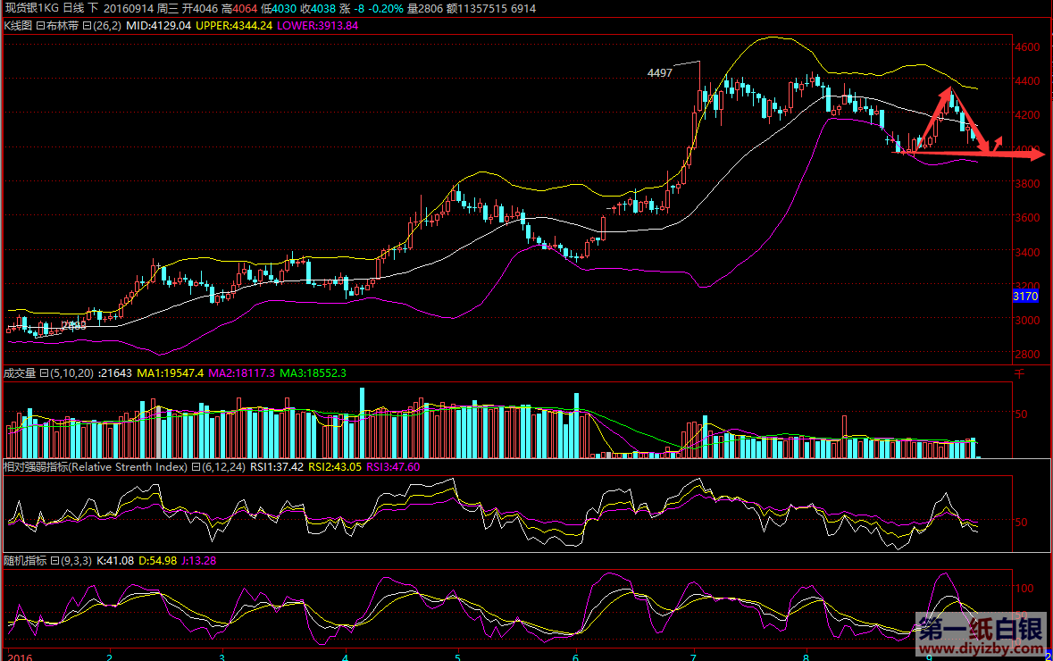The width and height of the screenshot is (1053, 661).
Task: Click the 第一纸白银 watermark logo
Action: point(980,627)
